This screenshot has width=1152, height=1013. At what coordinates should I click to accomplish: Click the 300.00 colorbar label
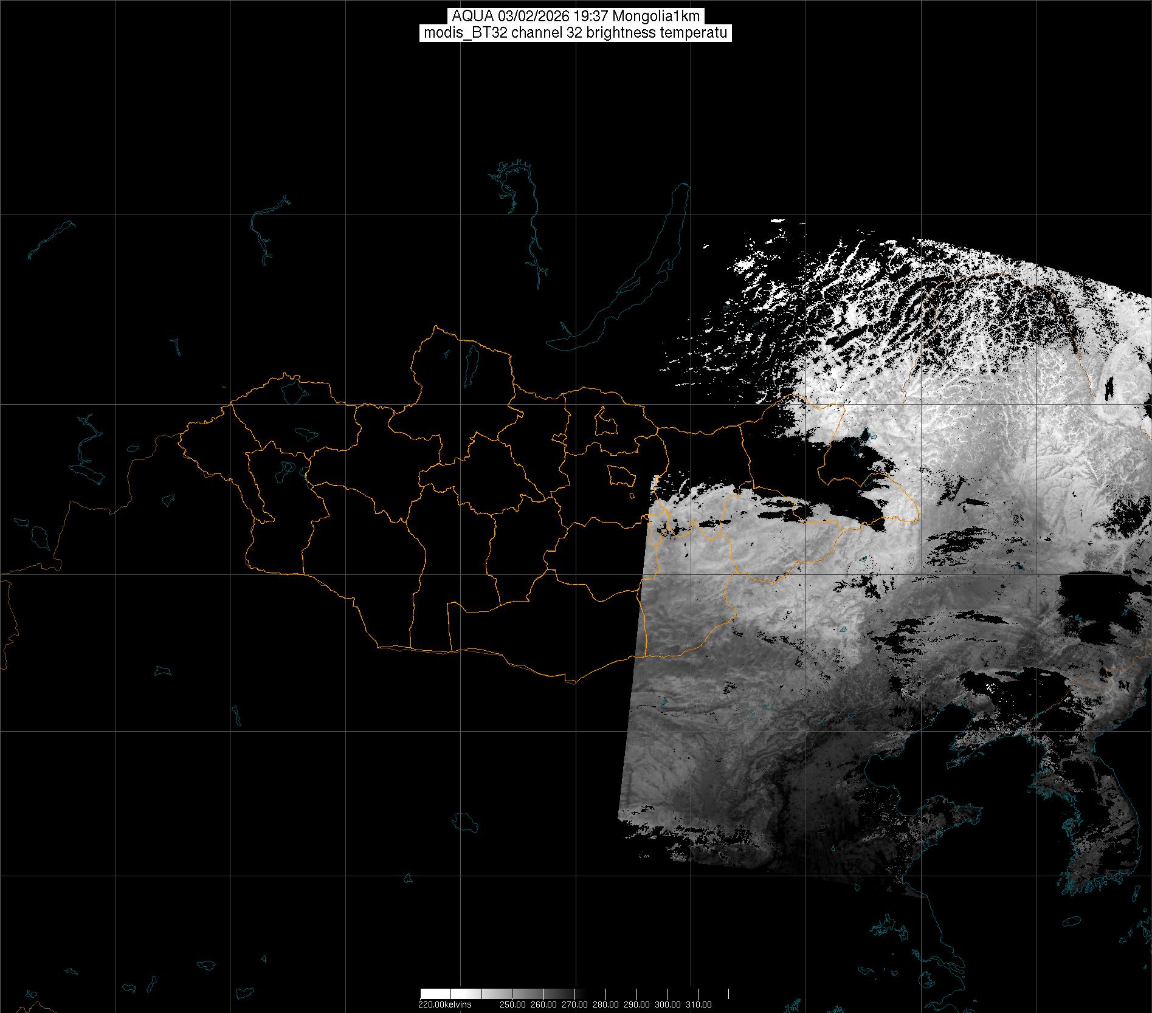[668, 1004]
